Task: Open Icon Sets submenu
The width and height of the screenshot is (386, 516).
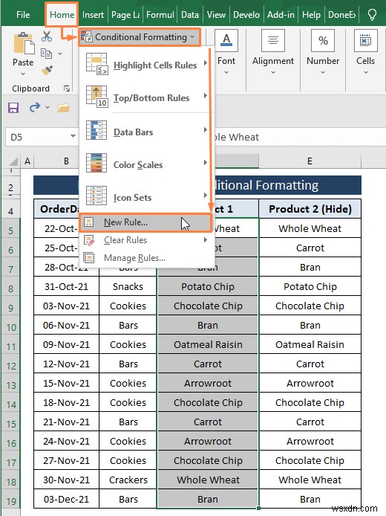Action: coord(146,197)
